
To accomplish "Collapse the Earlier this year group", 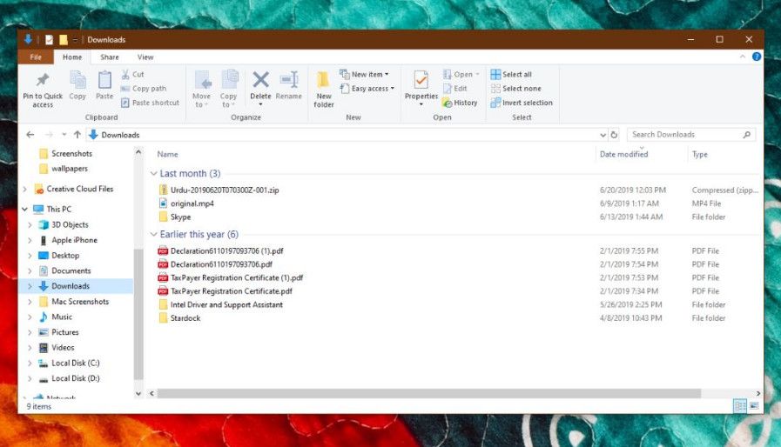I will pyautogui.click(x=154, y=235).
